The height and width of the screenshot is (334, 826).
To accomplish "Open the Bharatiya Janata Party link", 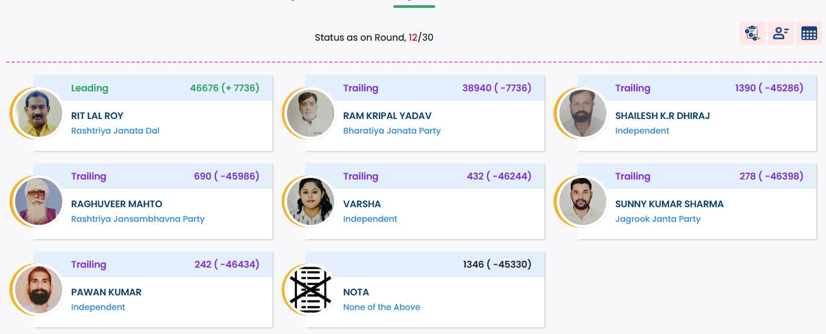I will click(x=392, y=130).
